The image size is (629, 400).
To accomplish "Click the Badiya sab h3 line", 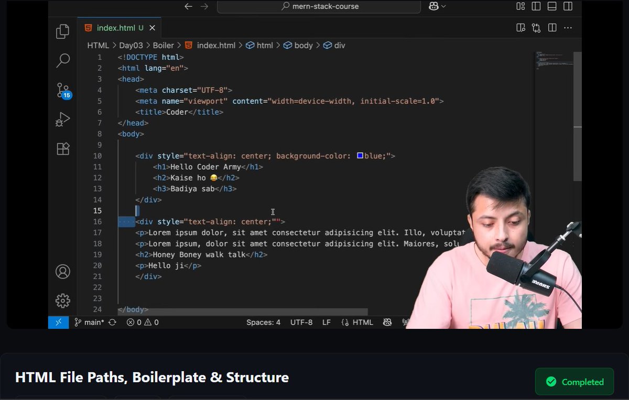I will [x=195, y=189].
